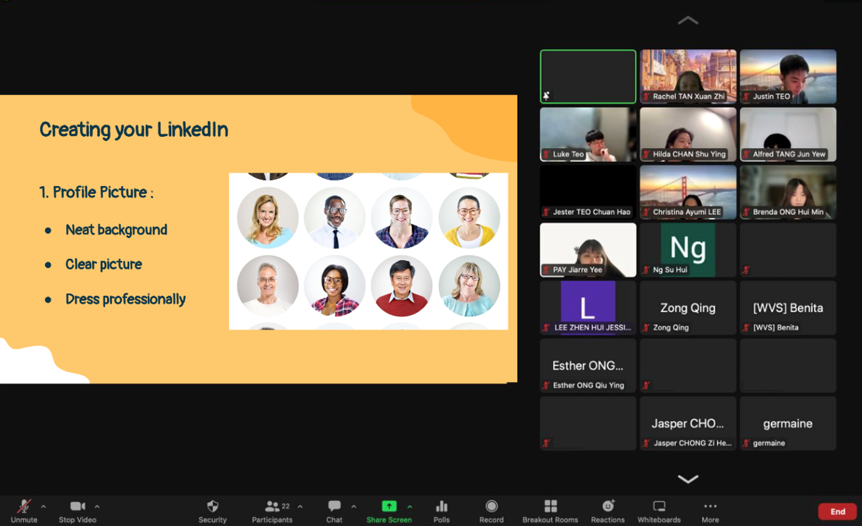Click muted mic icon beside Luke Teo
Screen dimensions: 862x526
(x=546, y=154)
